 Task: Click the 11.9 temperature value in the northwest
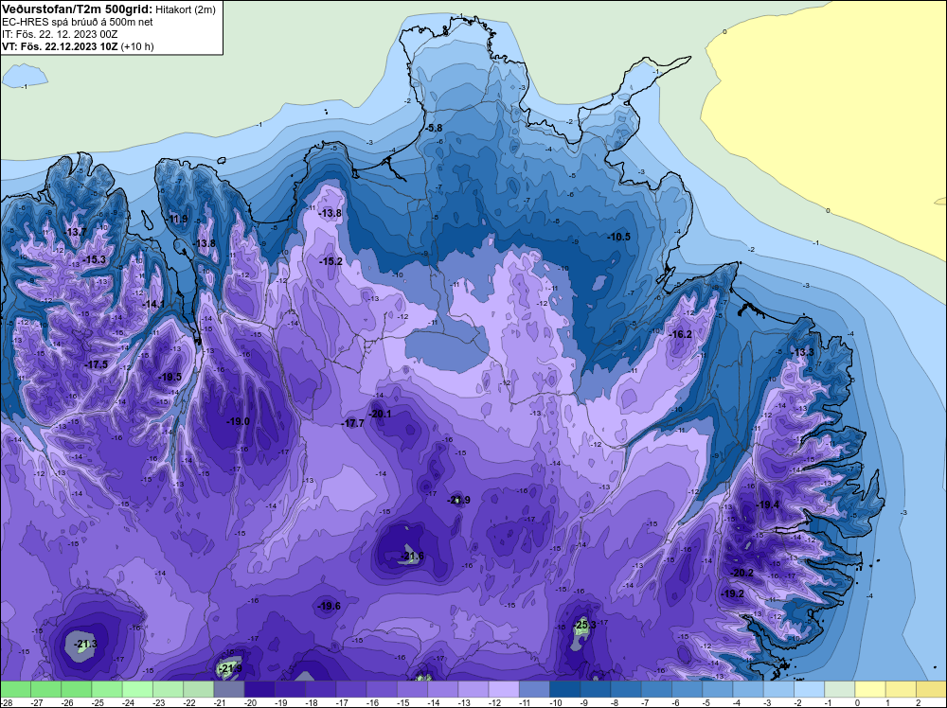pos(178,219)
